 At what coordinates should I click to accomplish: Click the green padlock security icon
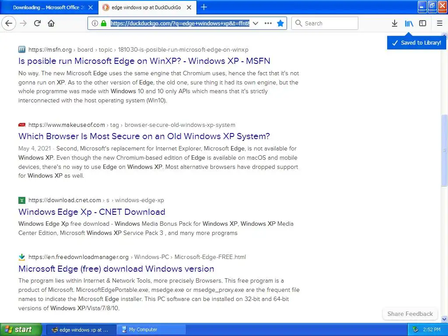[104, 23]
